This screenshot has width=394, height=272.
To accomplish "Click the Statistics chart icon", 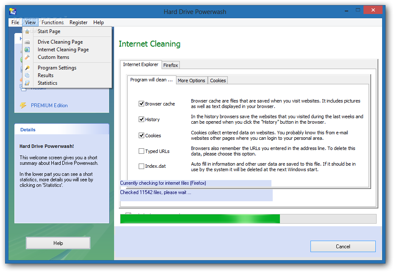I will pos(27,83).
